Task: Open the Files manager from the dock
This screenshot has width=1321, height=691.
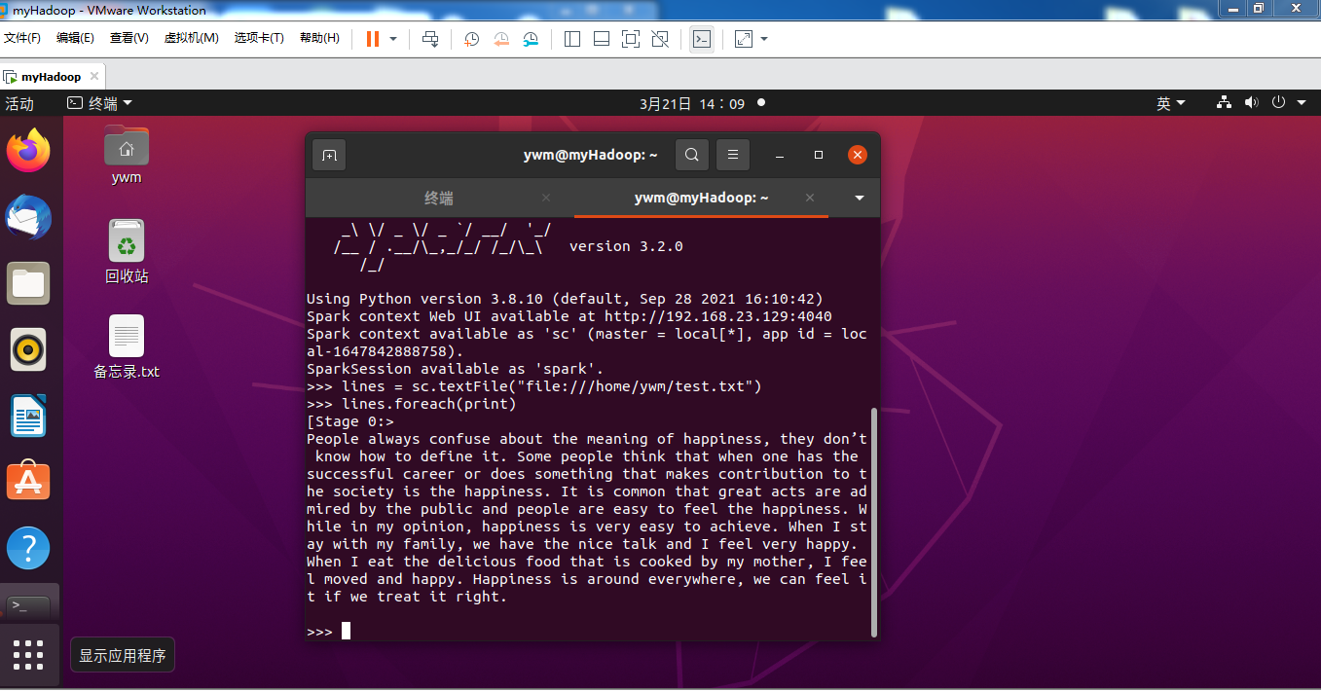Action: pyautogui.click(x=29, y=283)
